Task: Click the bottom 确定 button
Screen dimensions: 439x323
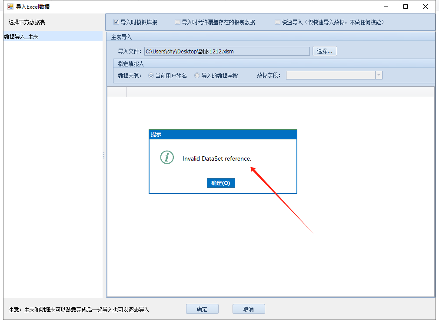Action: [x=202, y=309]
